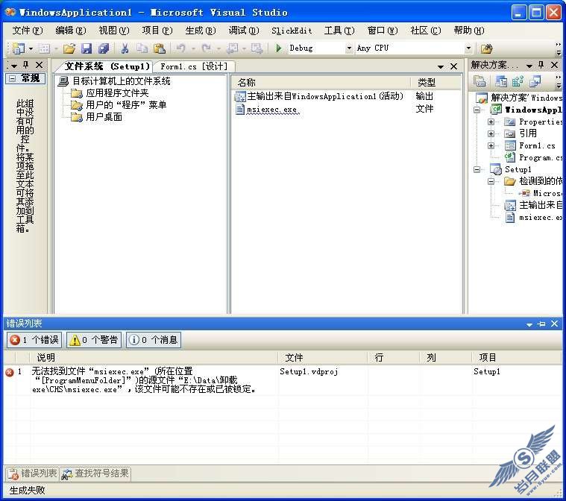Click the second Solution Explorer toolbar icon
The width and height of the screenshot is (566, 501).
[501, 81]
